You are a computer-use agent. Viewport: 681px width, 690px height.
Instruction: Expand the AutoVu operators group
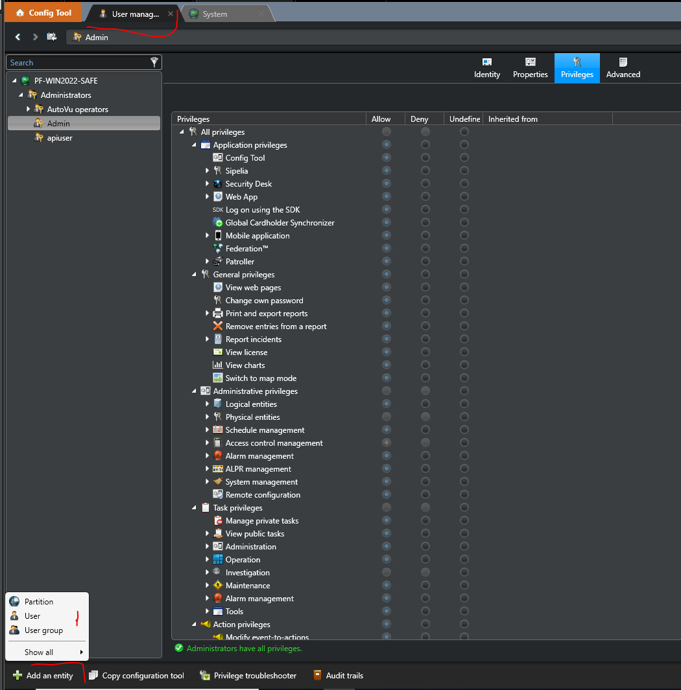29,109
